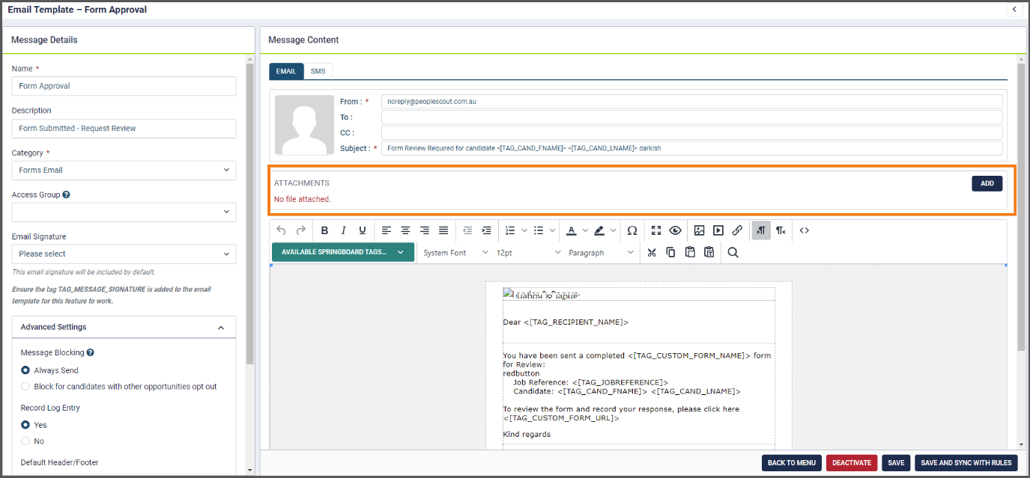Switch to the SMS tab
This screenshot has height=478, width=1030.
(318, 71)
